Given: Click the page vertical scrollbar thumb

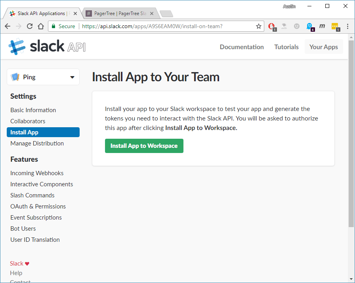Looking at the screenshot, I should (x=351, y=134).
